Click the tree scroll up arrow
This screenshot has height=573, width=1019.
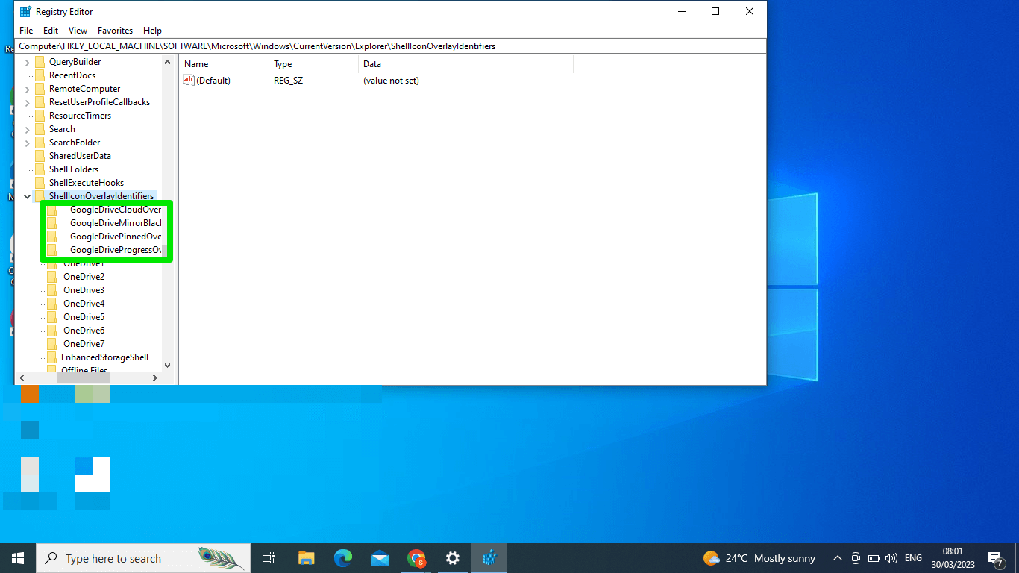pyautogui.click(x=167, y=63)
